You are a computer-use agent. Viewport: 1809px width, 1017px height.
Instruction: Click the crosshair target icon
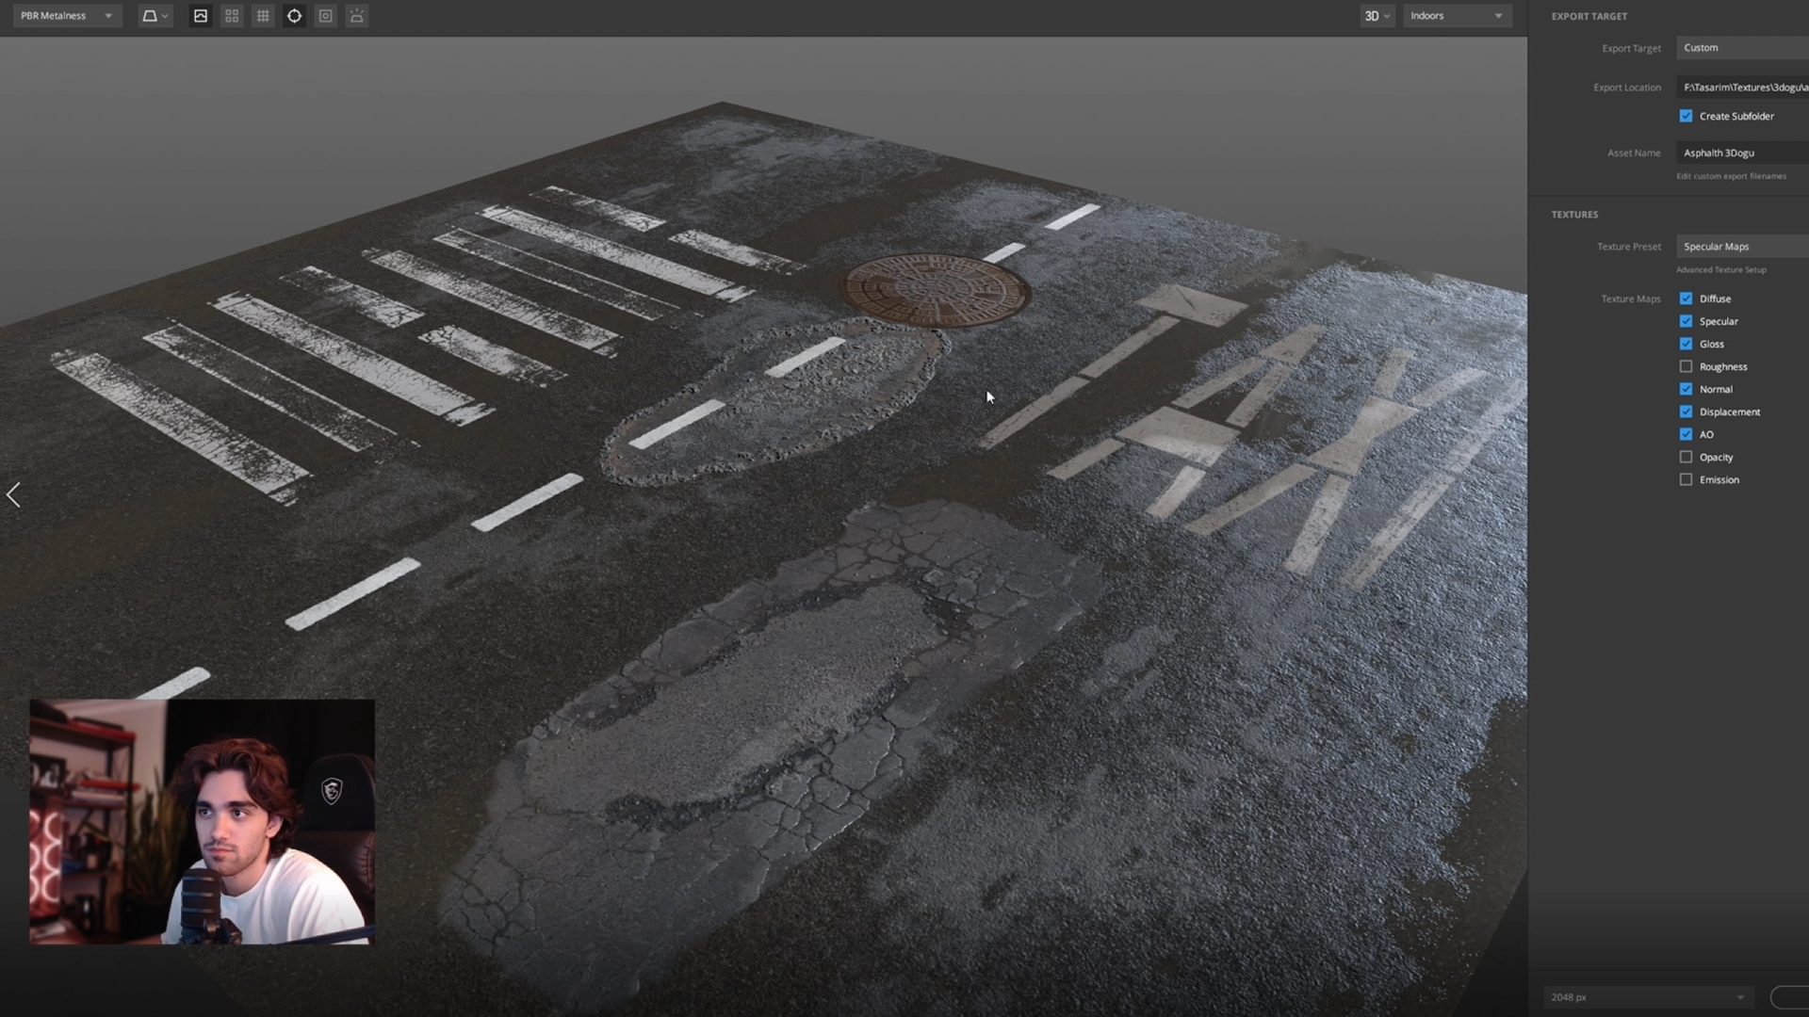click(x=294, y=16)
